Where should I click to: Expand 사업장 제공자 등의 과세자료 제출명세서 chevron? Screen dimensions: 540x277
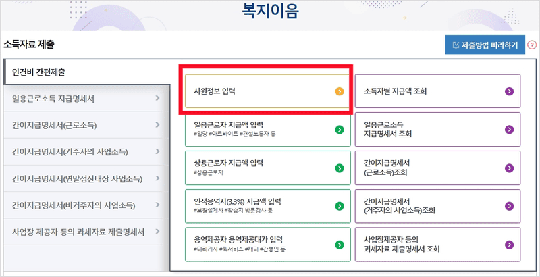157,232
